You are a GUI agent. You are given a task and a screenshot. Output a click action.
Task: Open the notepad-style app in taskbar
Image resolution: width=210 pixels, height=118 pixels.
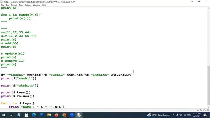pos(19,115)
